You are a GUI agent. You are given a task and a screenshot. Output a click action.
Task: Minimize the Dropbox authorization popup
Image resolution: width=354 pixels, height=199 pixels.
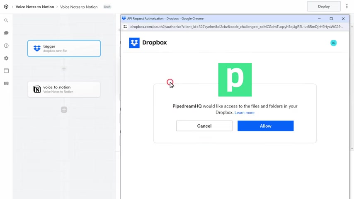pos(319,19)
